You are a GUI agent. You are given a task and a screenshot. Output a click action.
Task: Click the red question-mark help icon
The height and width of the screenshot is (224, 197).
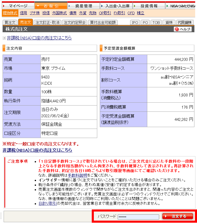point(177,29)
